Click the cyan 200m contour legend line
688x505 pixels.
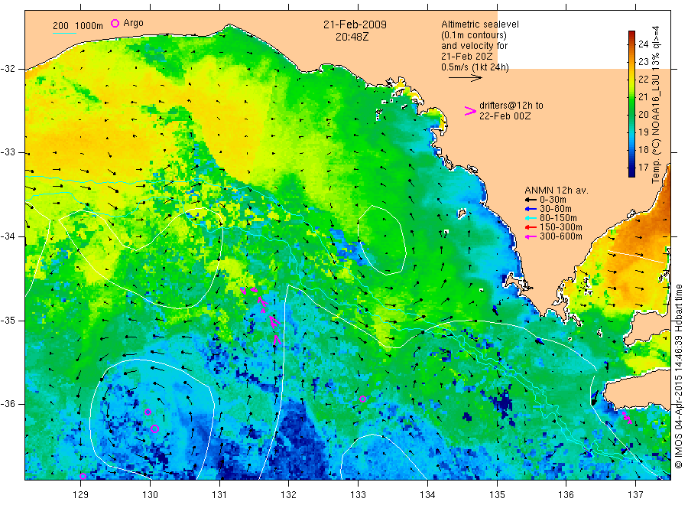(64, 33)
